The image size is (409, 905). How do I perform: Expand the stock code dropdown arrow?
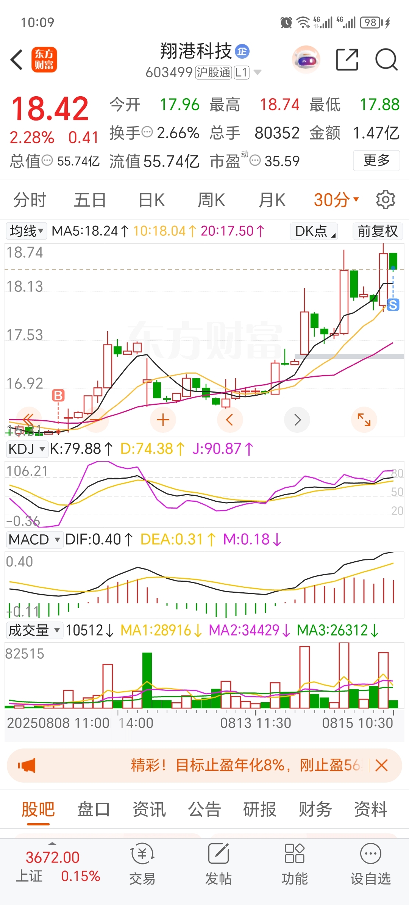tap(258, 72)
